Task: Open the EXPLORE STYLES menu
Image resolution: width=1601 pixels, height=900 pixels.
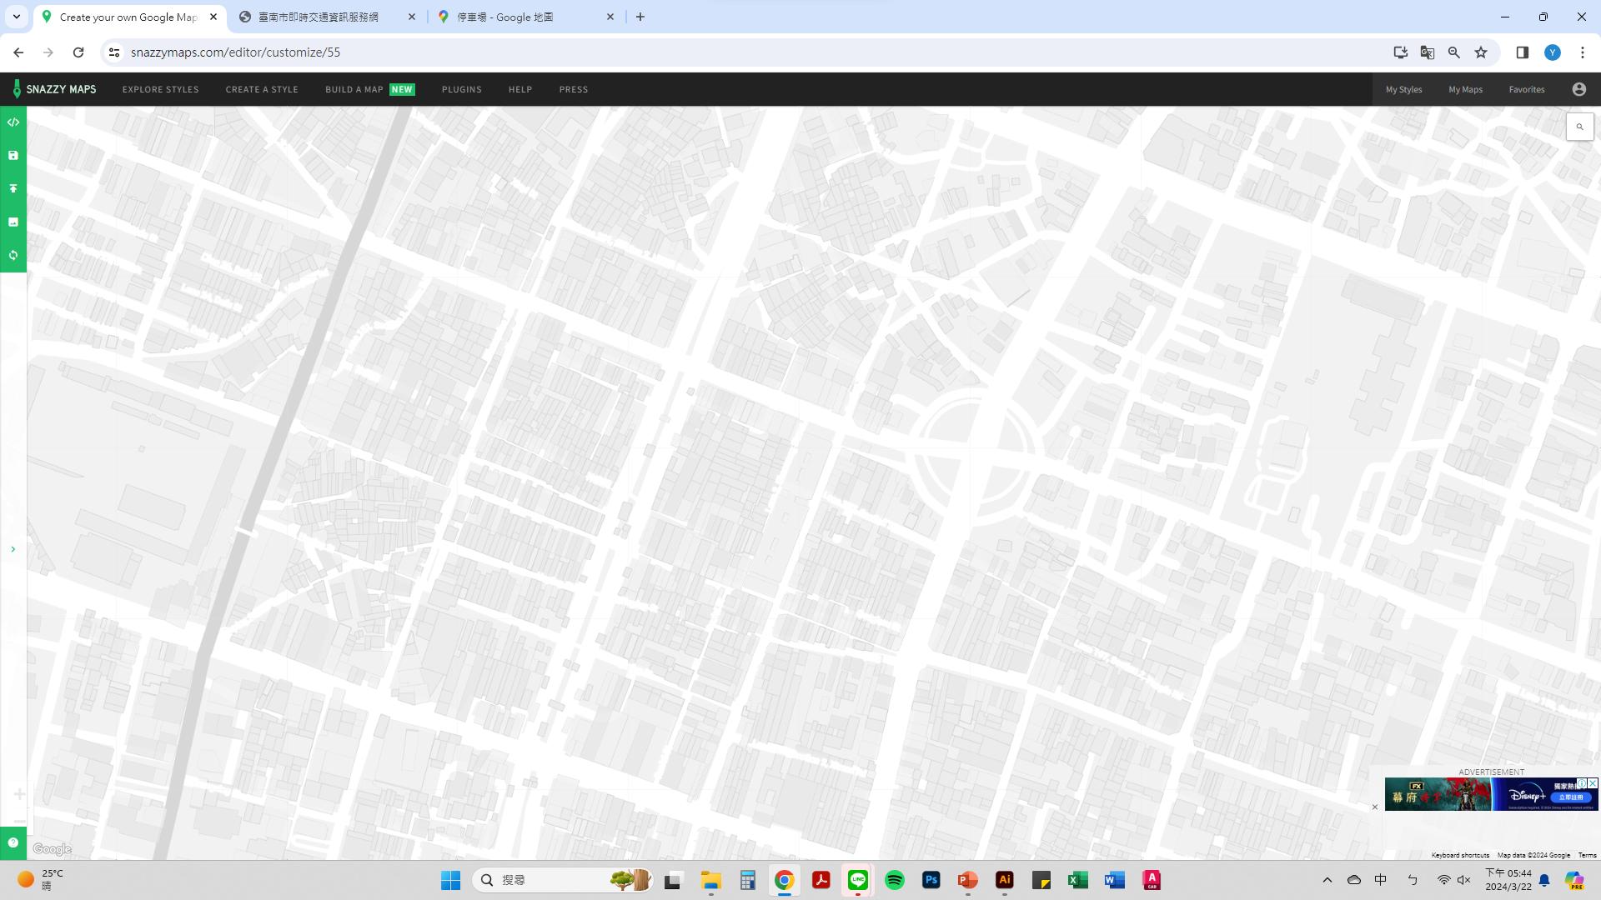Action: (160, 89)
